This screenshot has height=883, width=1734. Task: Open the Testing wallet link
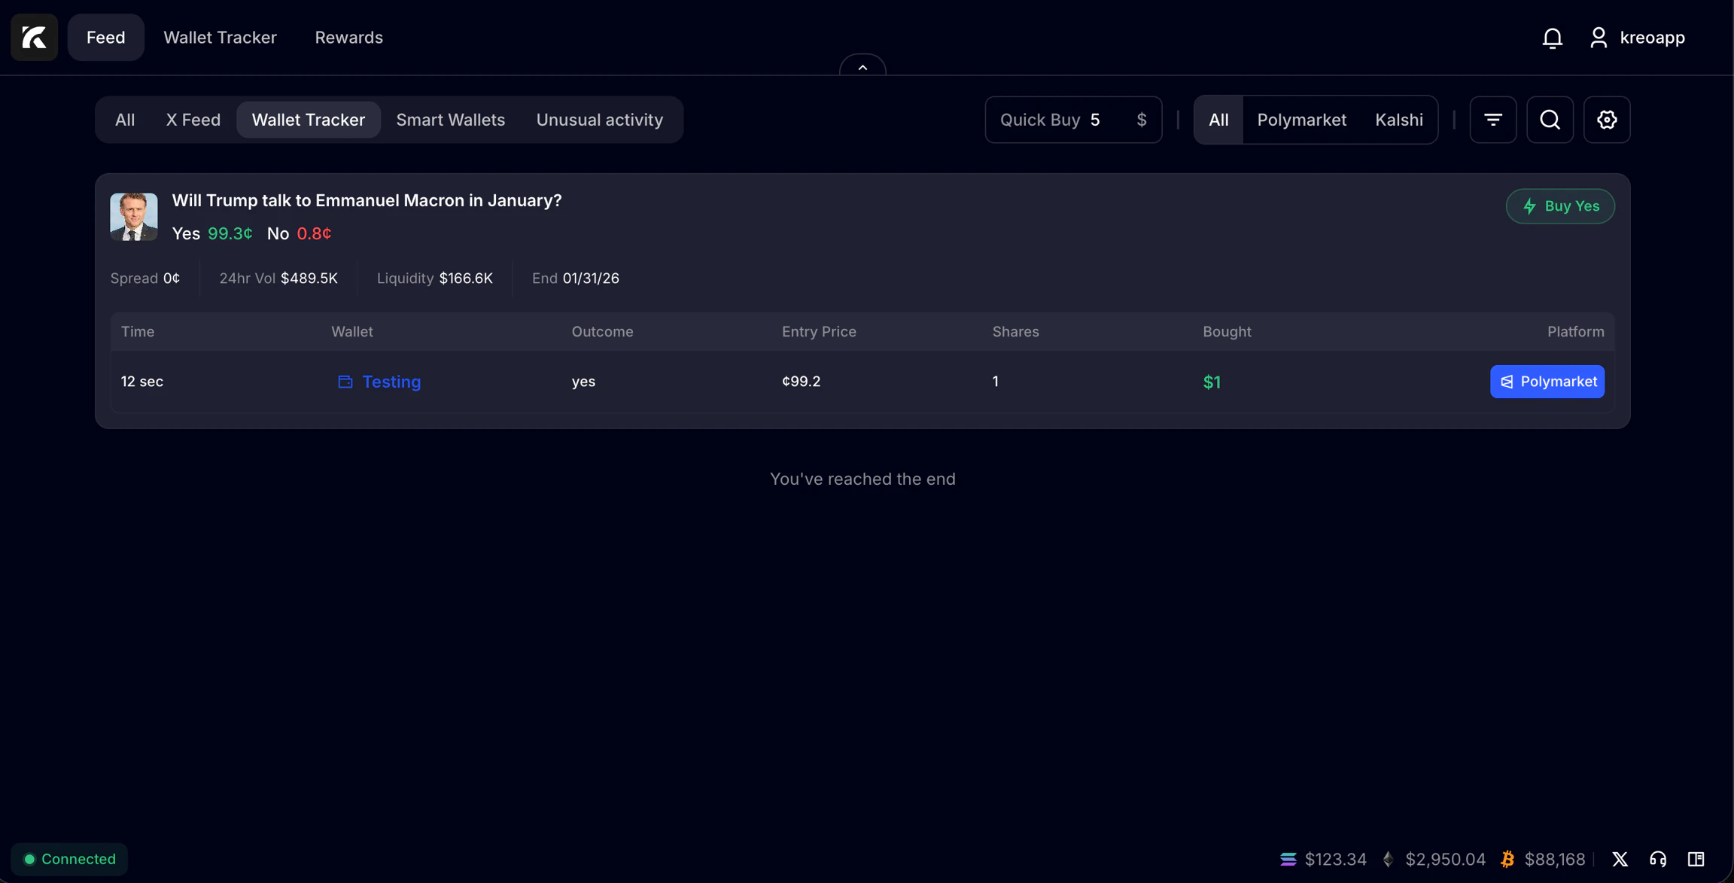point(391,382)
